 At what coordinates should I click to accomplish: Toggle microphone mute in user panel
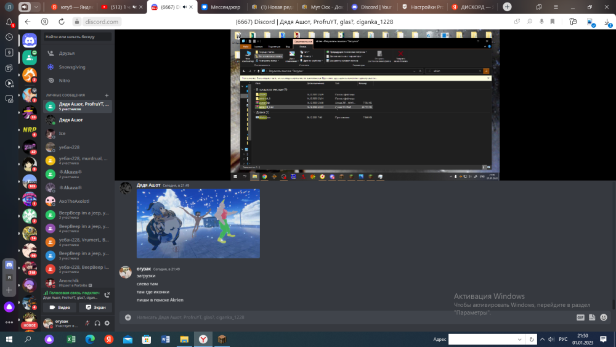pos(87,323)
